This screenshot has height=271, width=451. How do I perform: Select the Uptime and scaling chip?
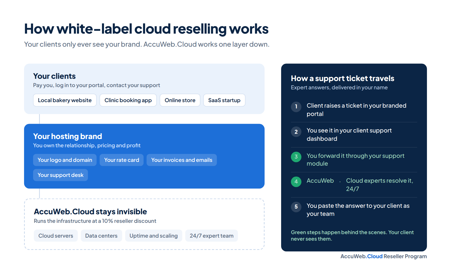pos(154,236)
